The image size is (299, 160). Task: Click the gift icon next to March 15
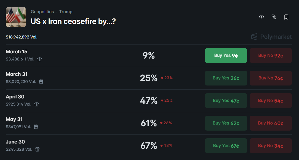tap(39, 59)
